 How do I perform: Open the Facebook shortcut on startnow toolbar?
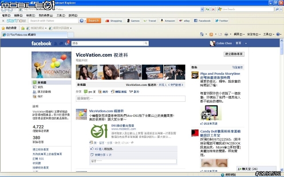(x=202, y=21)
